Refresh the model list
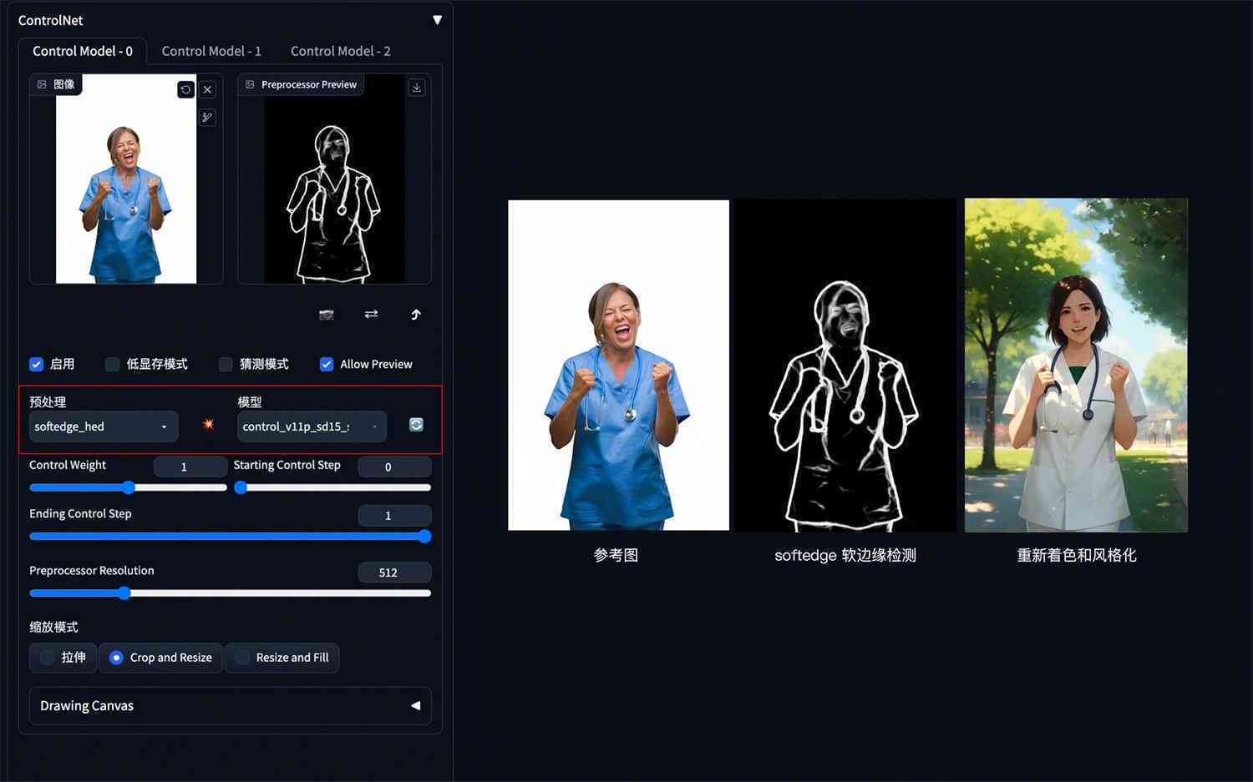Viewport: 1253px width, 782px height. [x=416, y=425]
